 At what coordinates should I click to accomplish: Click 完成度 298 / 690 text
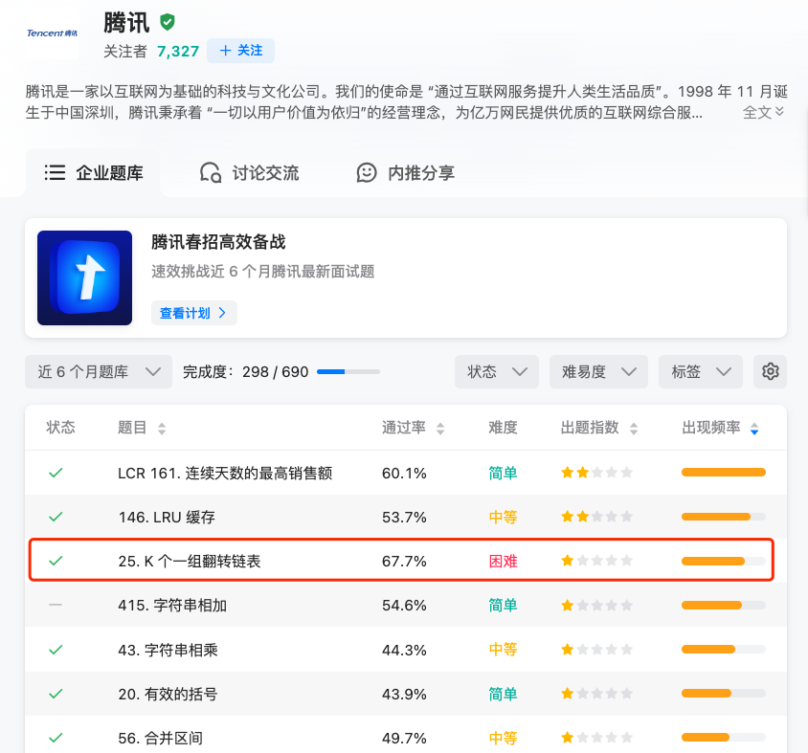245,371
